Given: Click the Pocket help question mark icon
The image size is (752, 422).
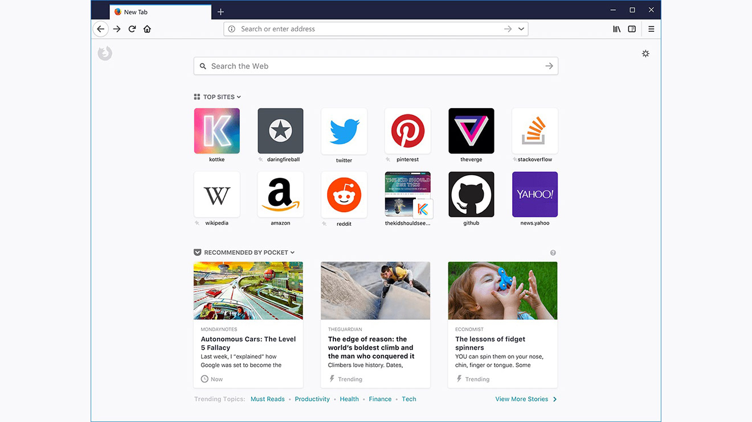Looking at the screenshot, I should click(553, 253).
